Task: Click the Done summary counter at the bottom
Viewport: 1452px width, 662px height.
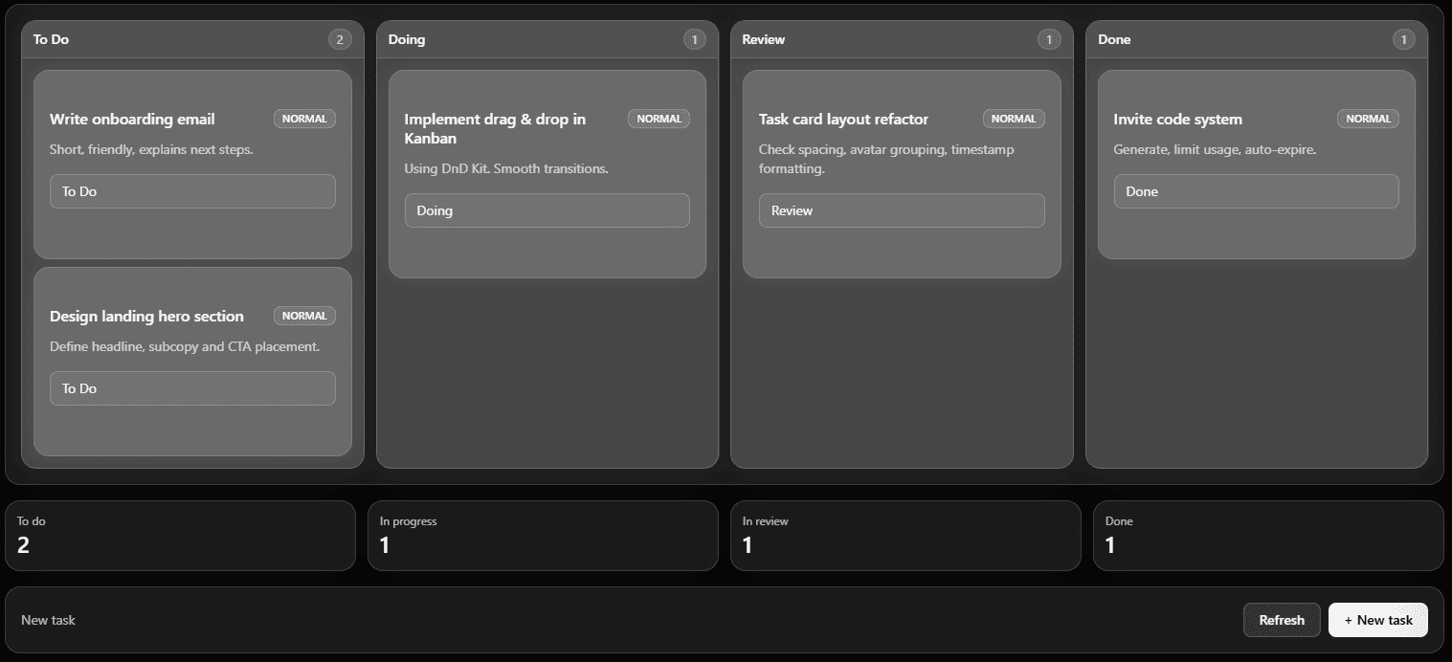Action: [1268, 536]
